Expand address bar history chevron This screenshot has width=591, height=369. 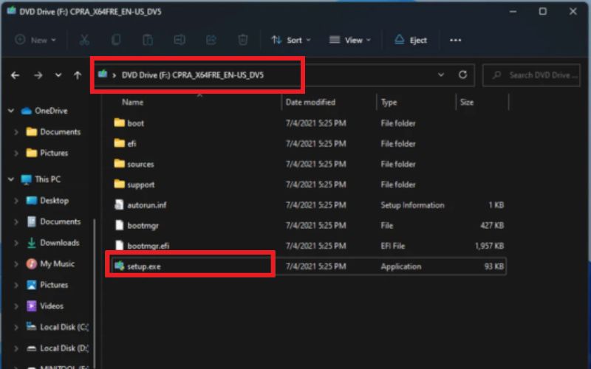point(440,75)
